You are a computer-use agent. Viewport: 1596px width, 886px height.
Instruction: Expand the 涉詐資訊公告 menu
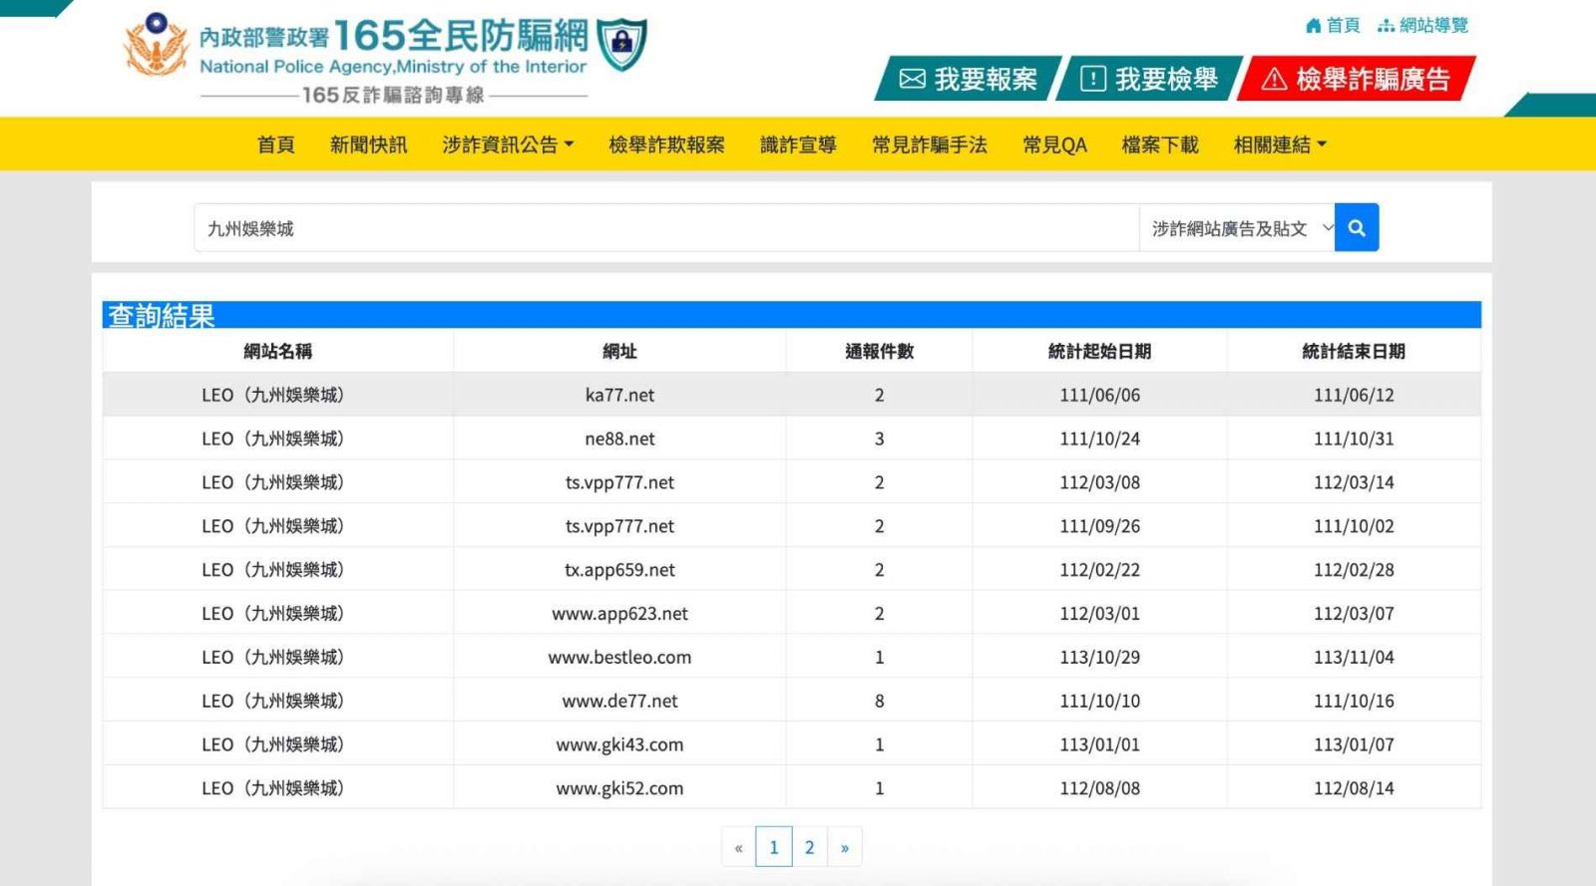click(508, 145)
